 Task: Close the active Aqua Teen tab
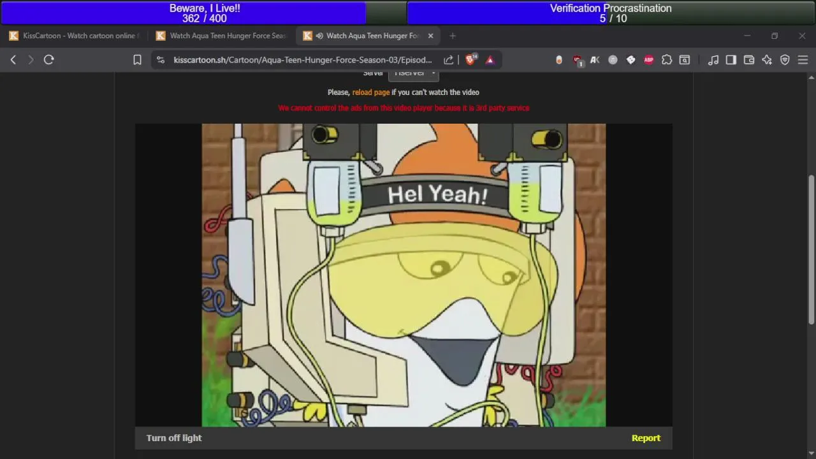[x=430, y=36]
